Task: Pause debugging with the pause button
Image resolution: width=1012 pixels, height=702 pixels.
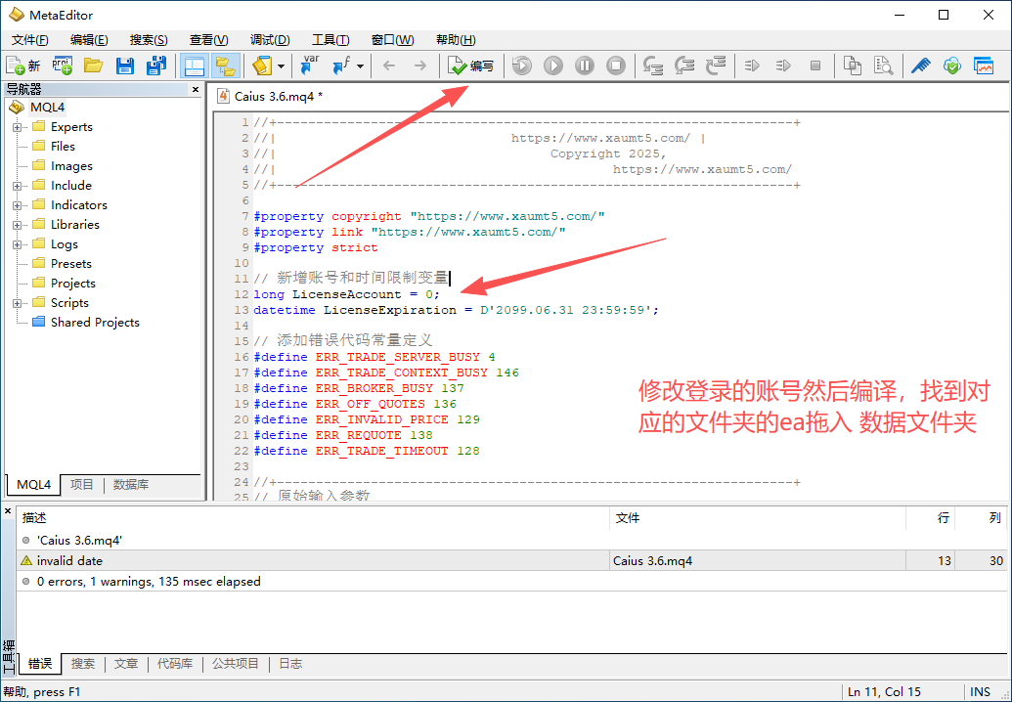Action: pos(585,66)
